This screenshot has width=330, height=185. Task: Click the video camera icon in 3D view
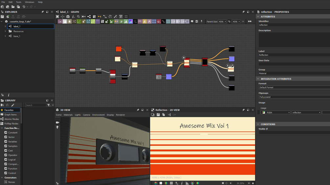57,122
